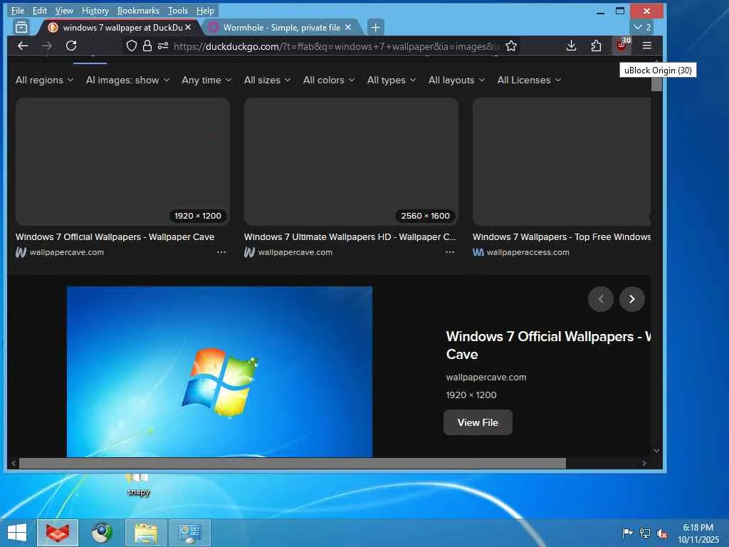Select the snapy desktop icon
The width and height of the screenshot is (729, 547).
[138, 485]
